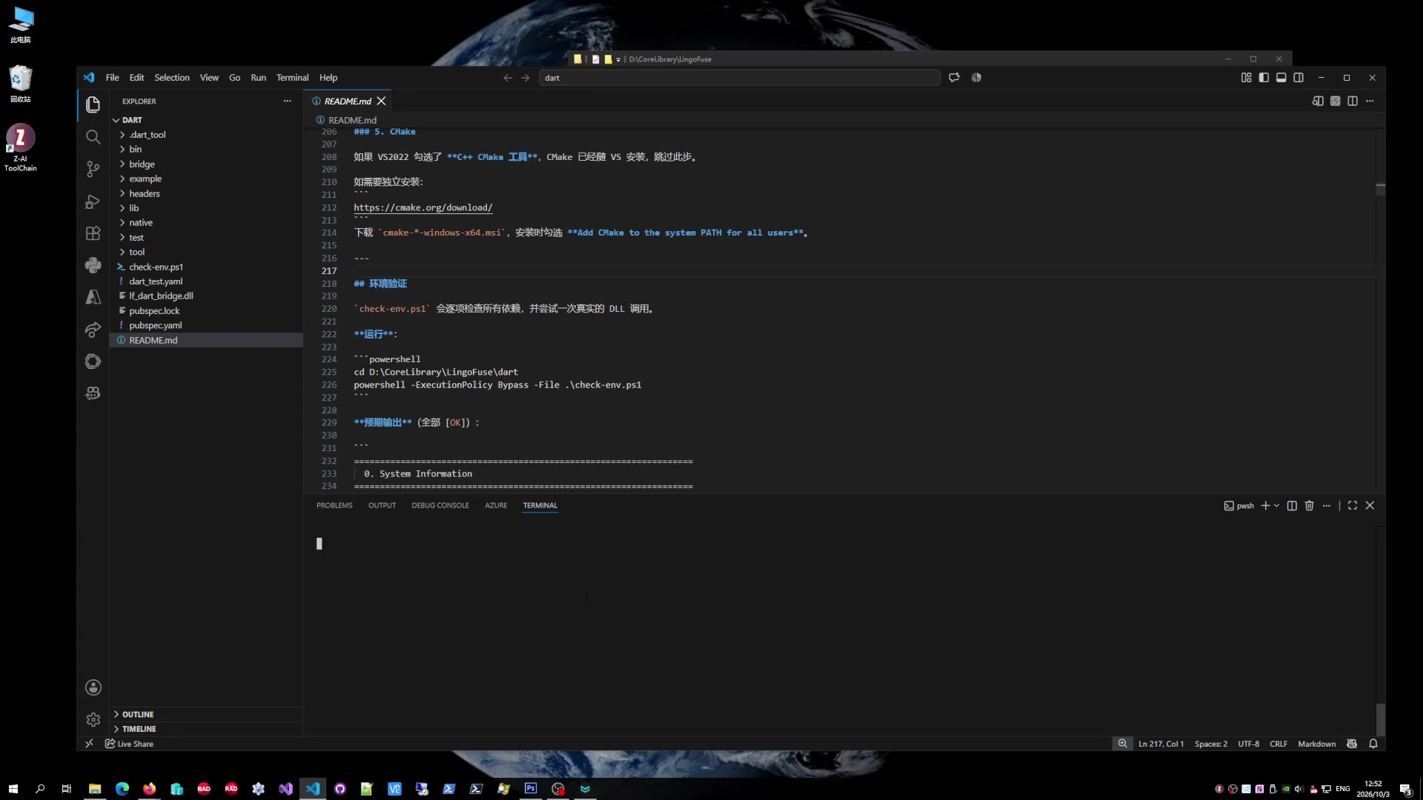This screenshot has height=800, width=1423.
Task: Open the Search view in activity bar
Action: coord(93,137)
